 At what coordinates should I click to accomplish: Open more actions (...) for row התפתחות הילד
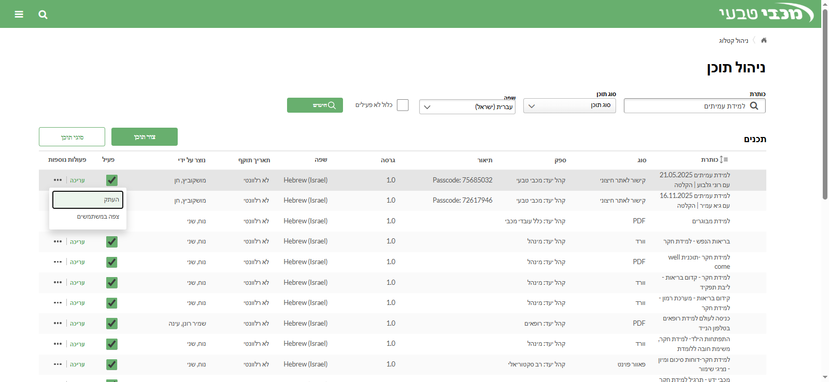58,344
